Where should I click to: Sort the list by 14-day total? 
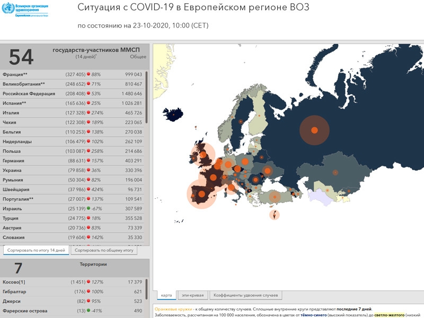[36, 250]
